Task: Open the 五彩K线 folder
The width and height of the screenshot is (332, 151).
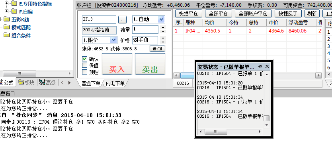Action: pos(20,20)
